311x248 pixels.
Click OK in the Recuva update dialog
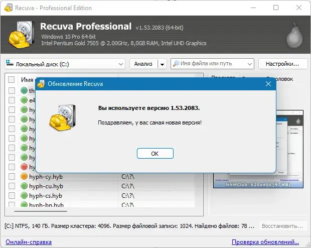pyautogui.click(x=155, y=153)
